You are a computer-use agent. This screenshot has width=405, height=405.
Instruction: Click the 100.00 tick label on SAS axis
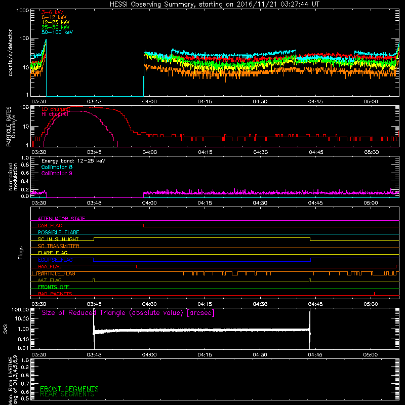20,309
